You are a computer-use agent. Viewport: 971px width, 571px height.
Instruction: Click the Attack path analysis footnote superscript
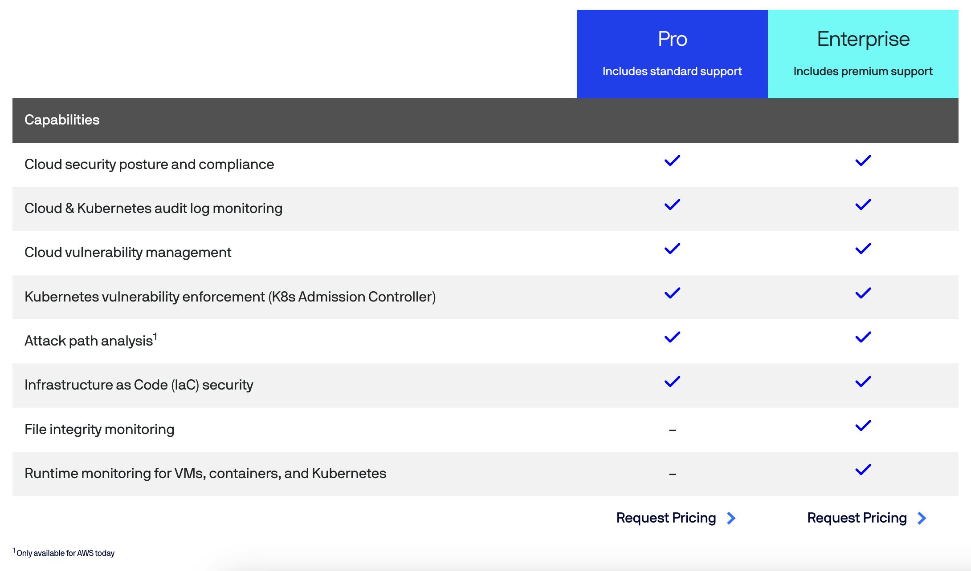click(155, 337)
